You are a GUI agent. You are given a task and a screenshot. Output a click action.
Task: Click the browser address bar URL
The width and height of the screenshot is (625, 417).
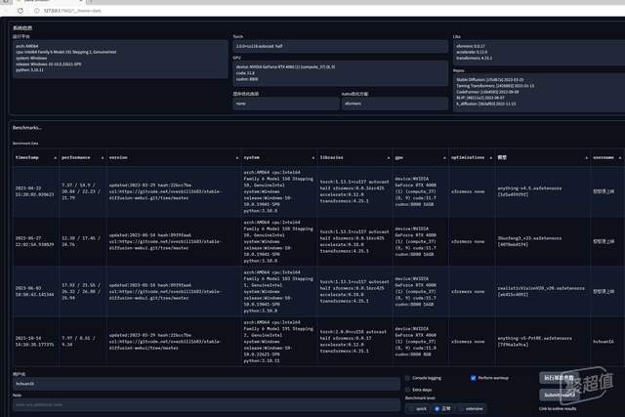(71, 11)
